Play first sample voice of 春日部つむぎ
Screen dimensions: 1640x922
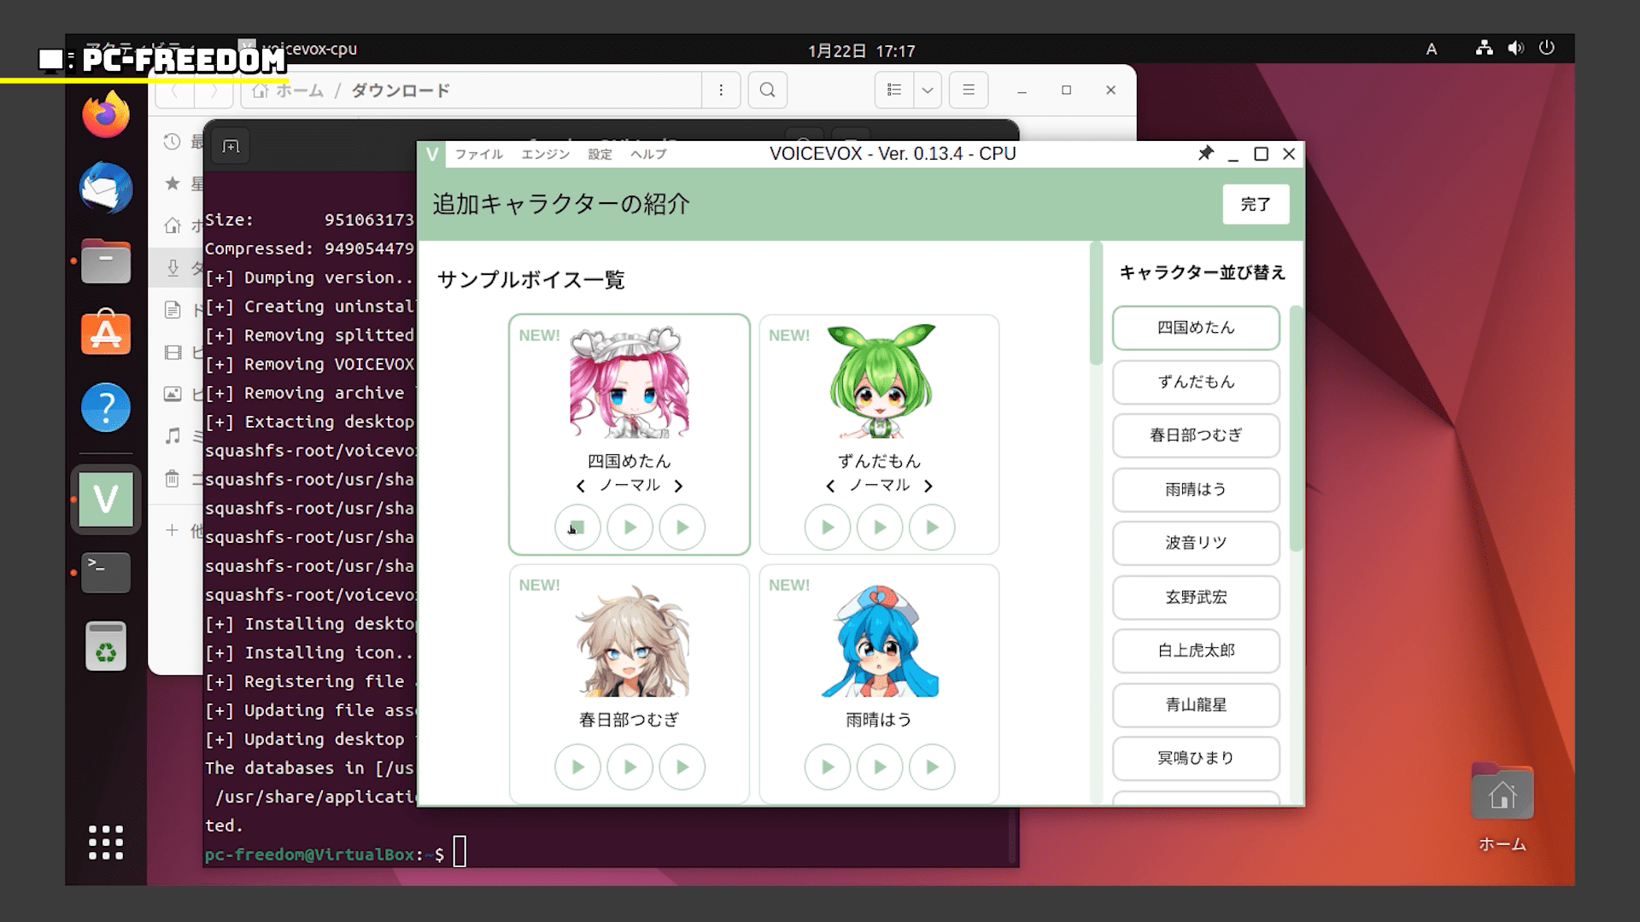coord(577,767)
